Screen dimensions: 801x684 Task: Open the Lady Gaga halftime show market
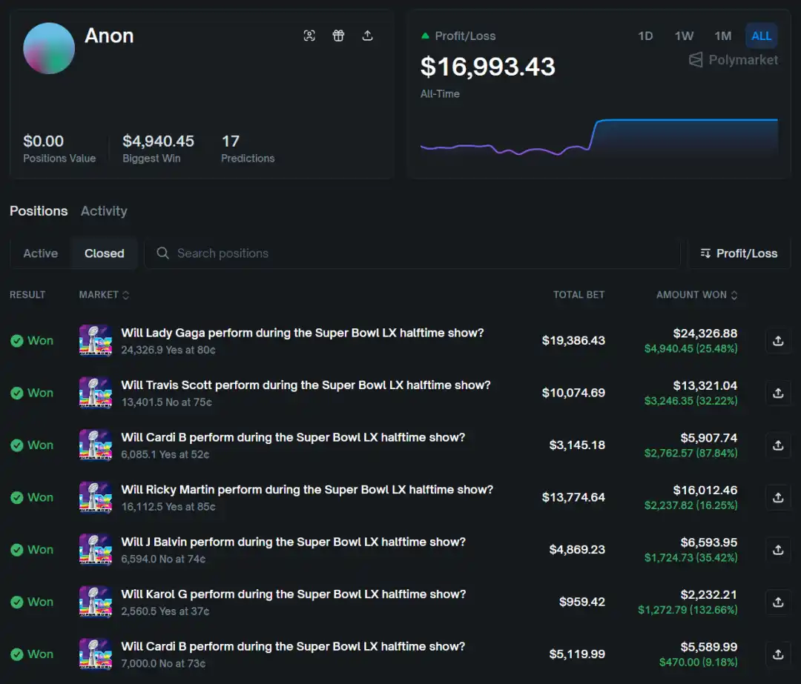302,333
